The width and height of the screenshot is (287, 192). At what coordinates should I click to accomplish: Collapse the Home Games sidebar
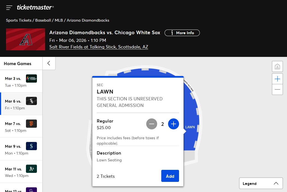click(x=49, y=63)
